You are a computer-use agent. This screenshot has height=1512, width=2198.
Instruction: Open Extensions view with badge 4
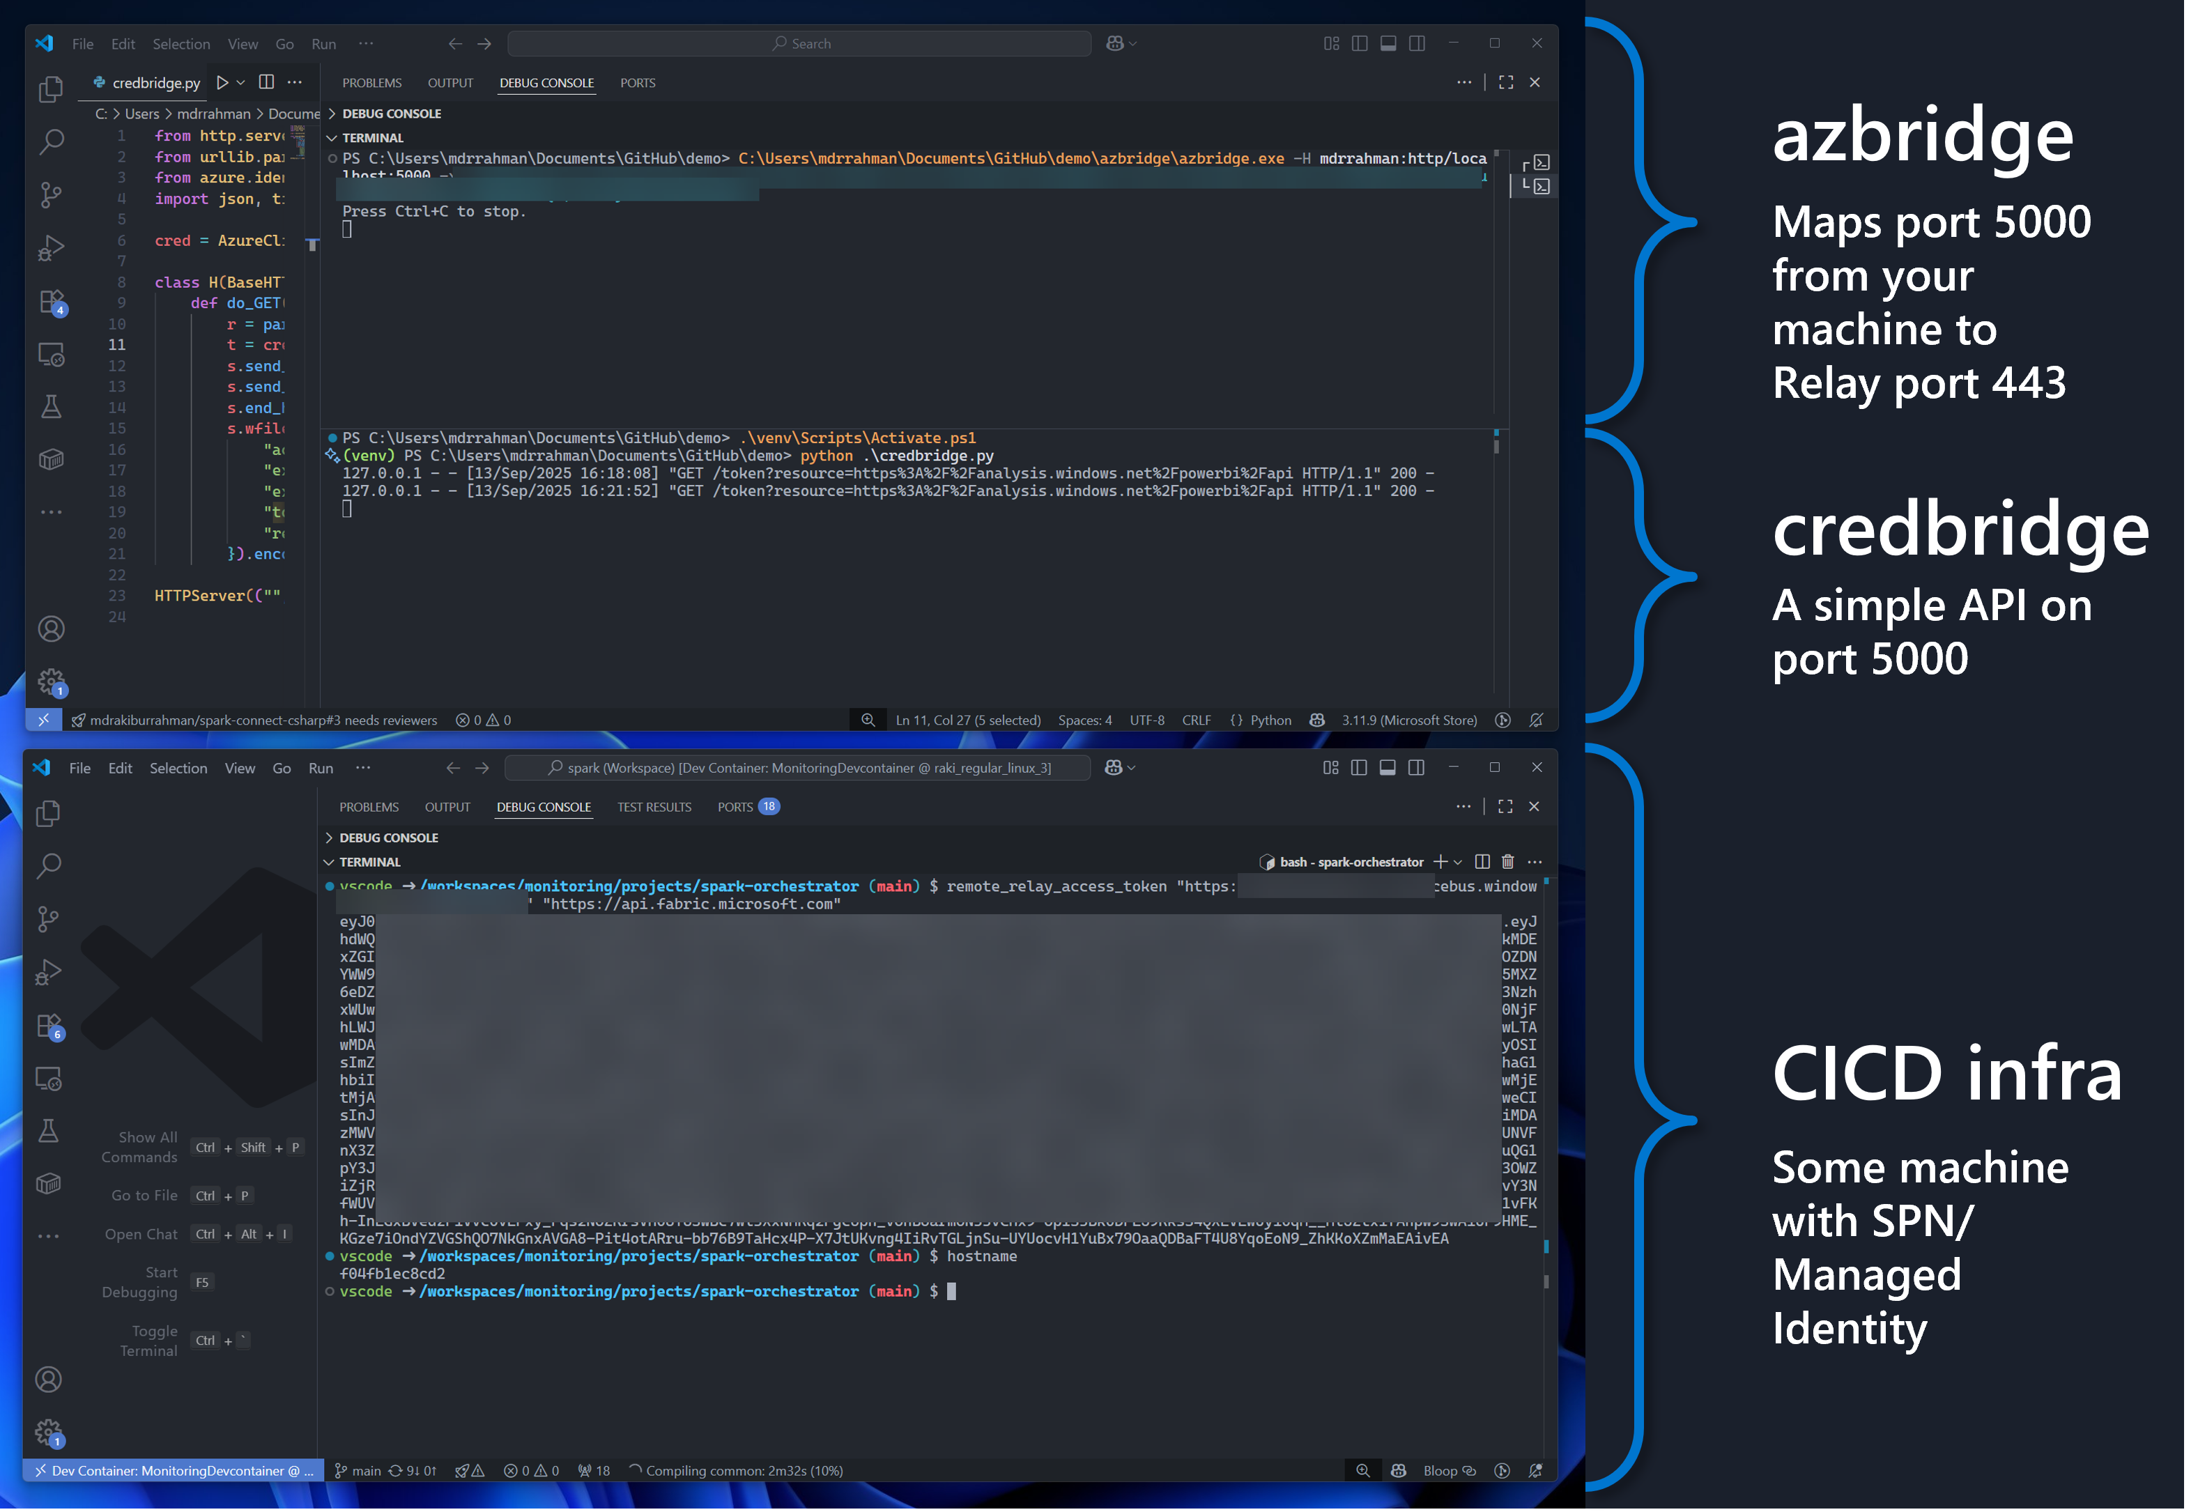tap(51, 303)
